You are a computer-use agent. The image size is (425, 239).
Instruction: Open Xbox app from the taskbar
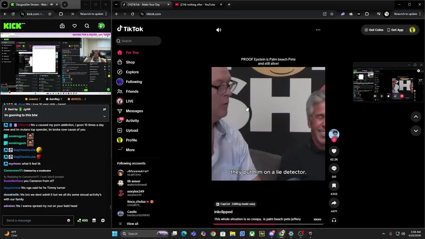pyautogui.click(x=252, y=234)
